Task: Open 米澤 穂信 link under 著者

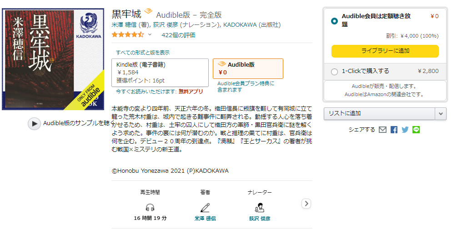Action: click(205, 219)
